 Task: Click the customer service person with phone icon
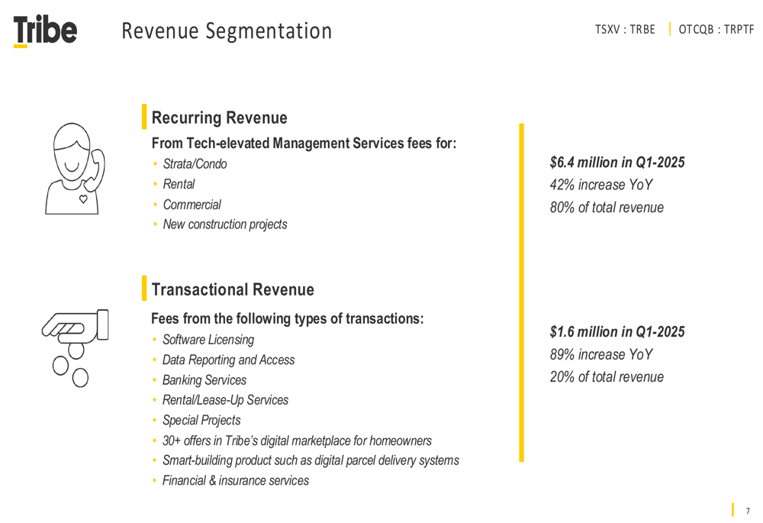75,169
